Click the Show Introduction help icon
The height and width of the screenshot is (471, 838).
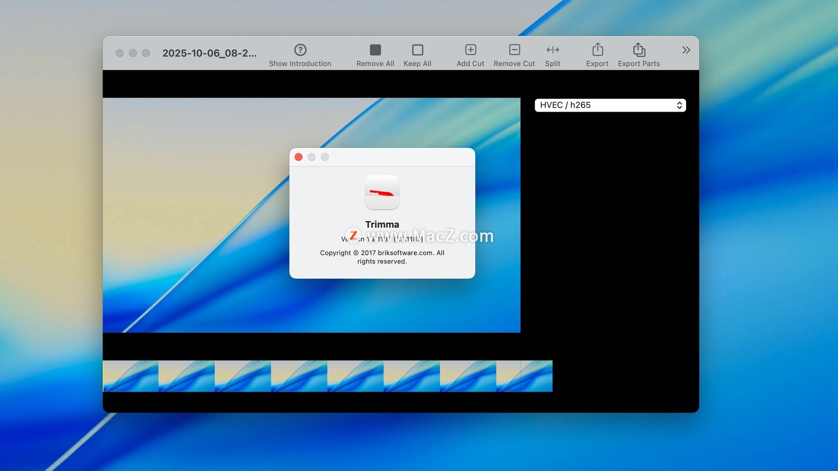[x=300, y=50]
